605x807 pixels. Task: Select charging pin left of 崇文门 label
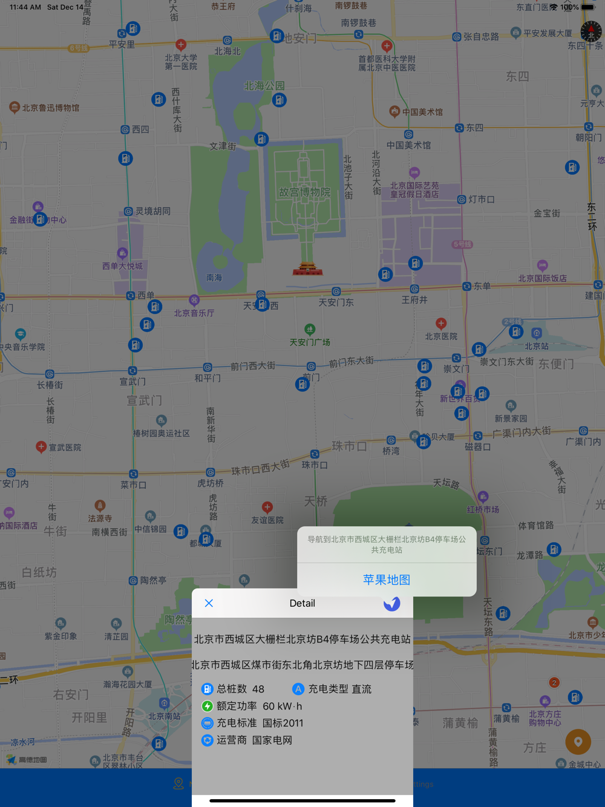pyautogui.click(x=425, y=365)
